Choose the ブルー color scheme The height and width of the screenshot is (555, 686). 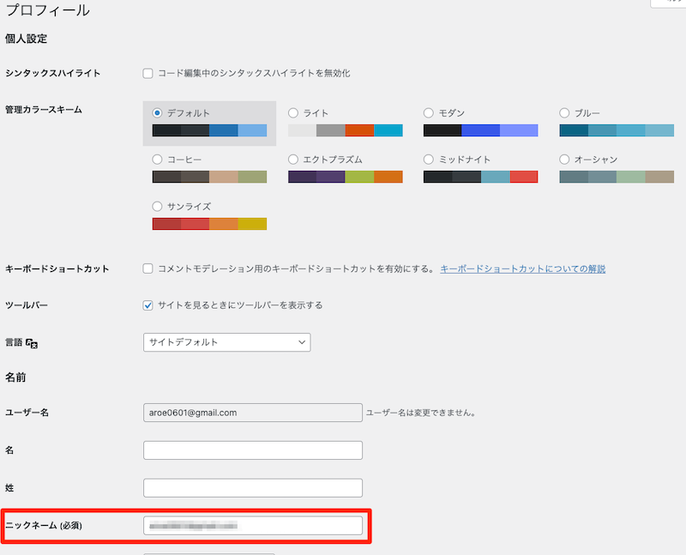pyautogui.click(x=565, y=113)
